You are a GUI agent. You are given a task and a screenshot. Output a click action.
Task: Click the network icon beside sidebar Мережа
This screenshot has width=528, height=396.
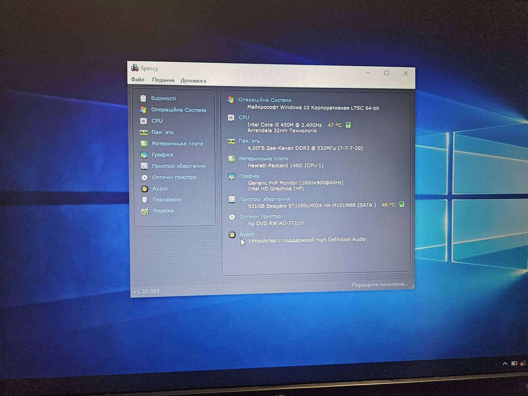[x=145, y=211]
